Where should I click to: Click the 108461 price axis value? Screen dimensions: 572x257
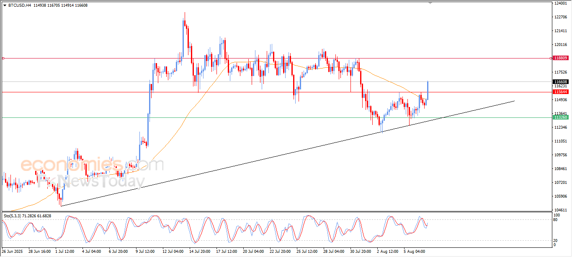tap(561, 169)
